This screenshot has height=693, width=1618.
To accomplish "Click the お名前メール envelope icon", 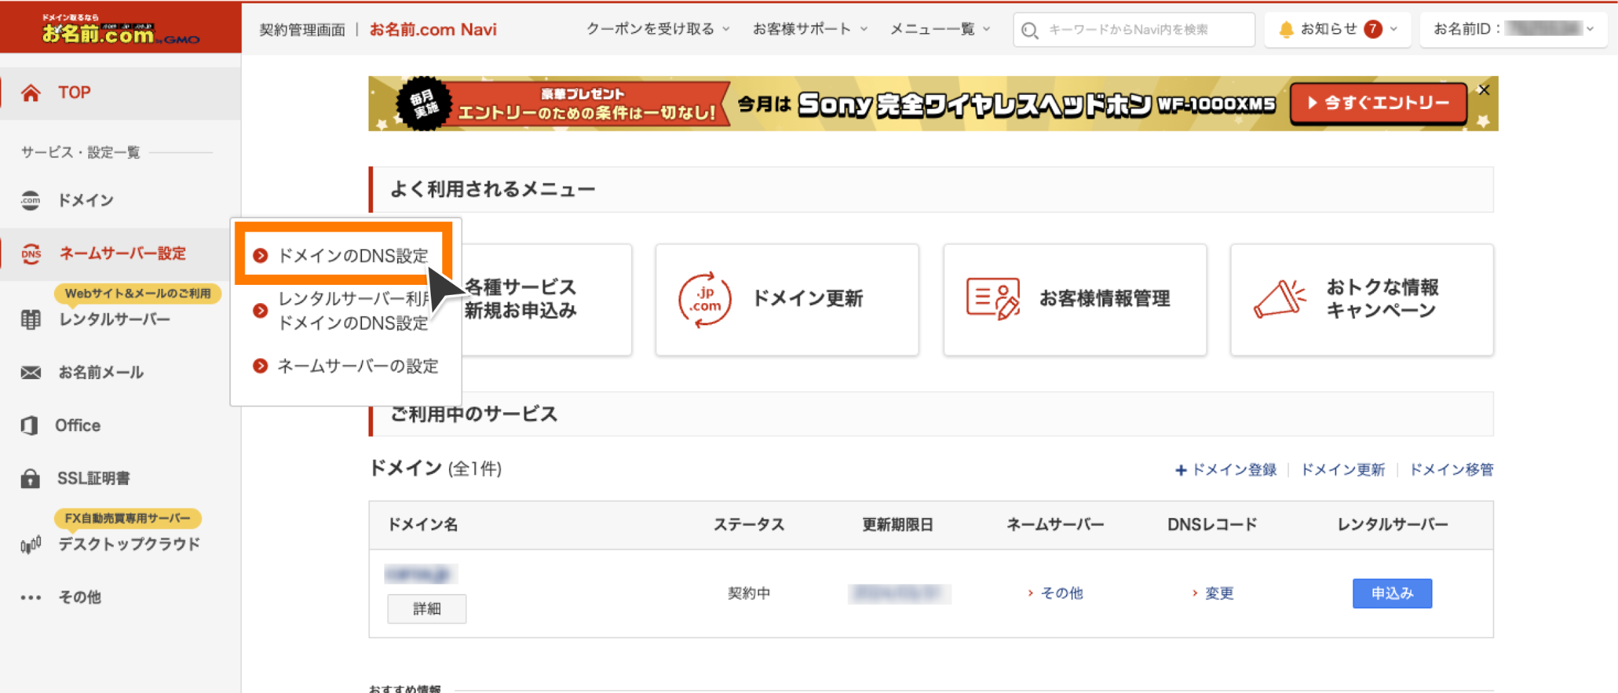I will tap(31, 372).
